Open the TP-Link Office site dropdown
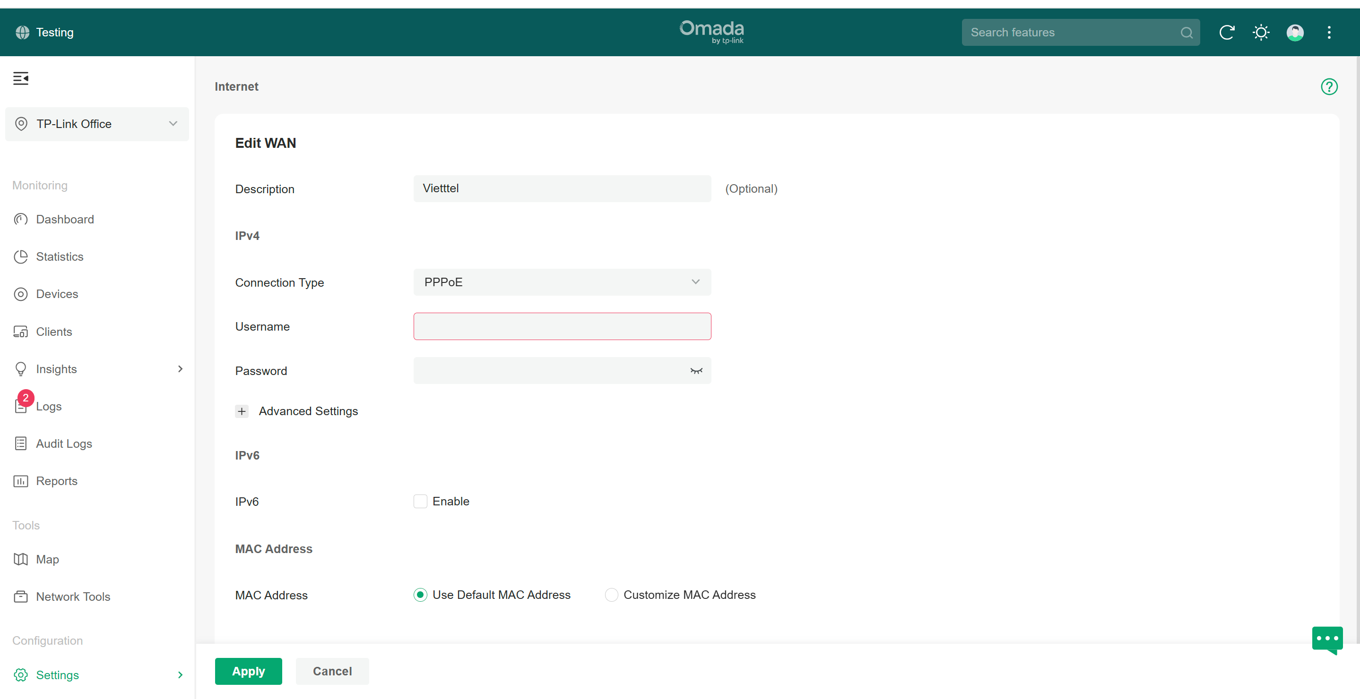Viewport: 1360px width, 699px height. (96, 124)
